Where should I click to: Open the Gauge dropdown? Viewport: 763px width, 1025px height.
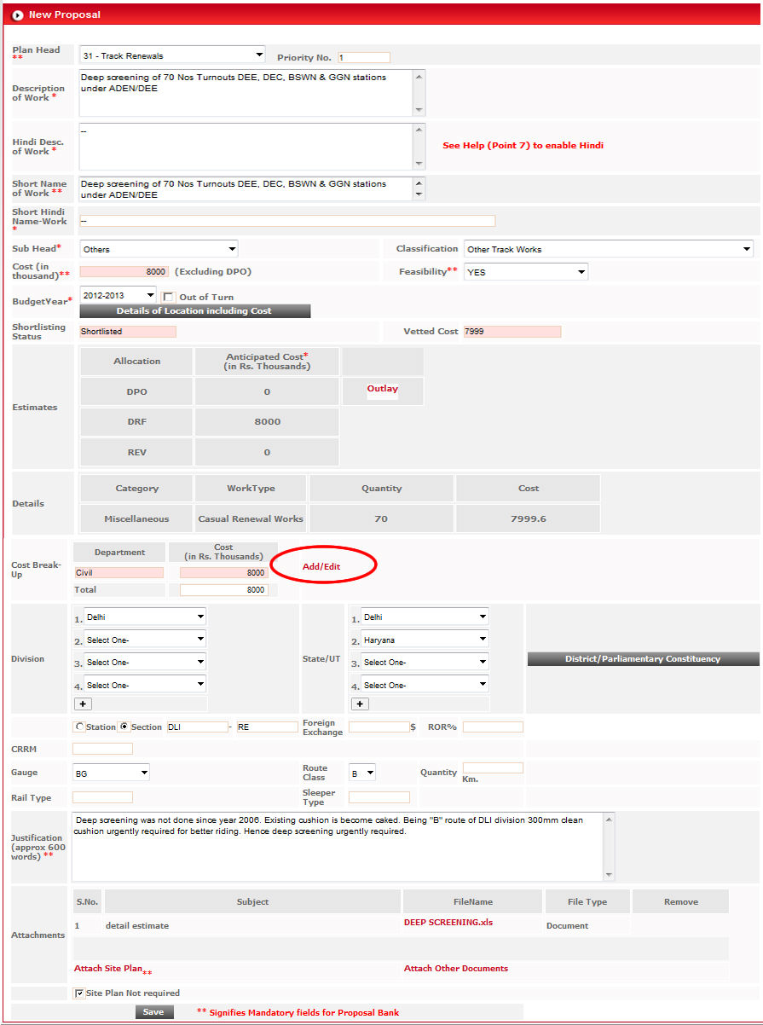pos(112,773)
